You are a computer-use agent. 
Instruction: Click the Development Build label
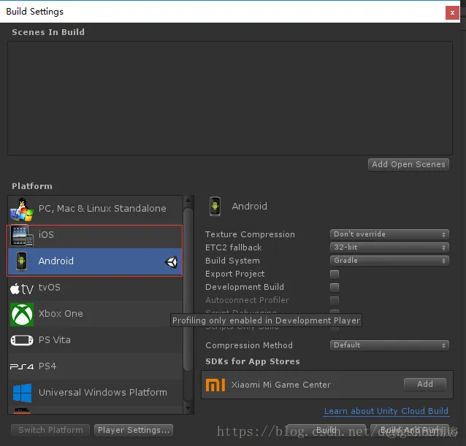(244, 287)
